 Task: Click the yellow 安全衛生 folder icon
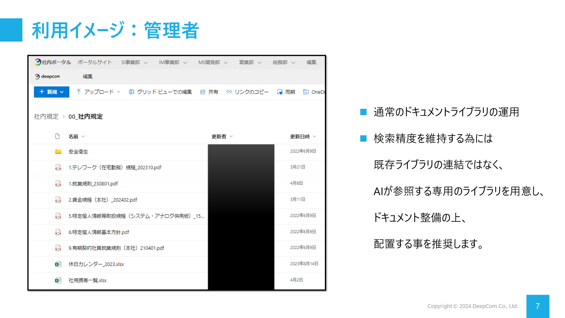(58, 152)
